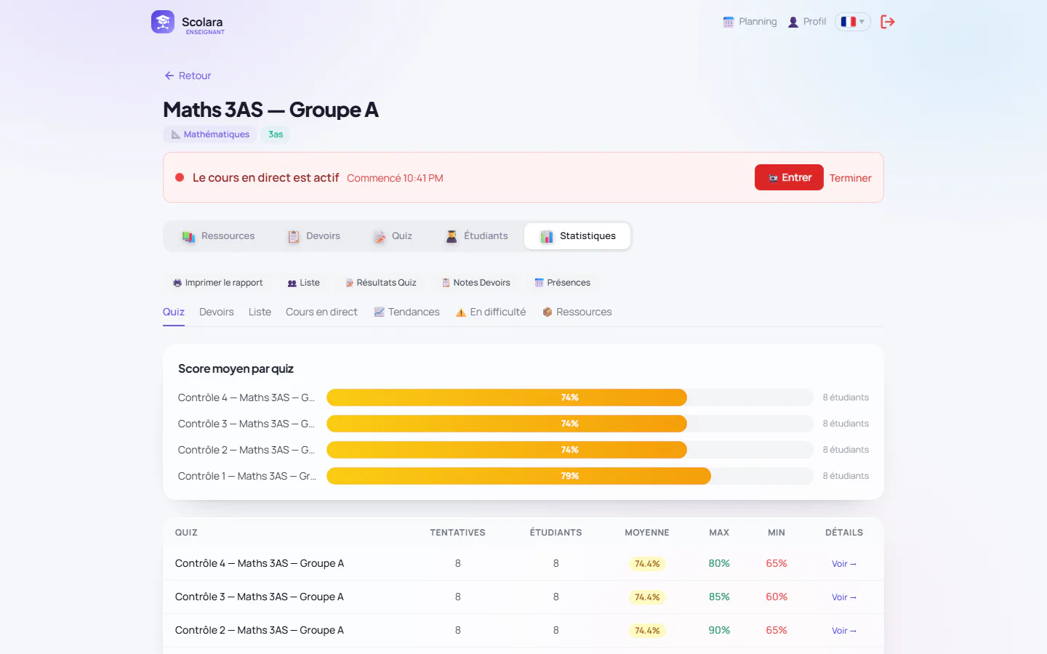Click the 90% max value of Contrôle 2
This screenshot has width=1047, height=654.
[x=719, y=630]
